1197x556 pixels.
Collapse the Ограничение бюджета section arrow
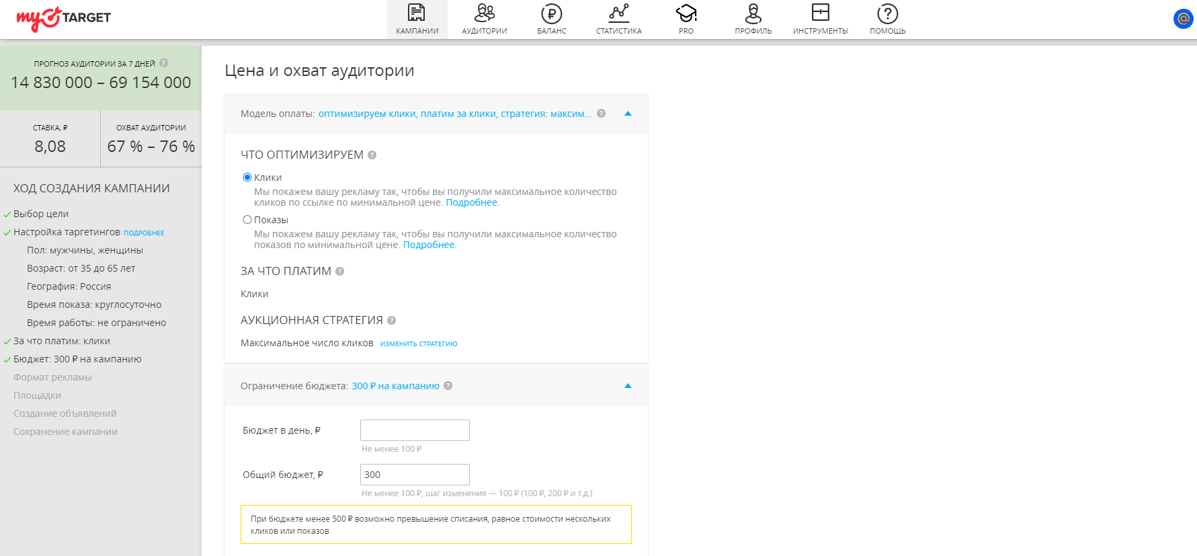pos(628,386)
